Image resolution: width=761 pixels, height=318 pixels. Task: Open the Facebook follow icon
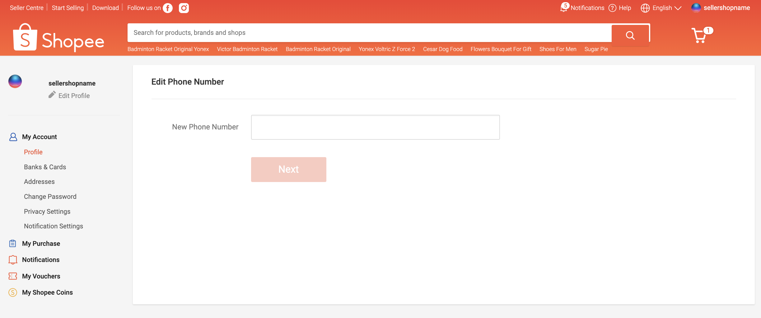pyautogui.click(x=168, y=8)
